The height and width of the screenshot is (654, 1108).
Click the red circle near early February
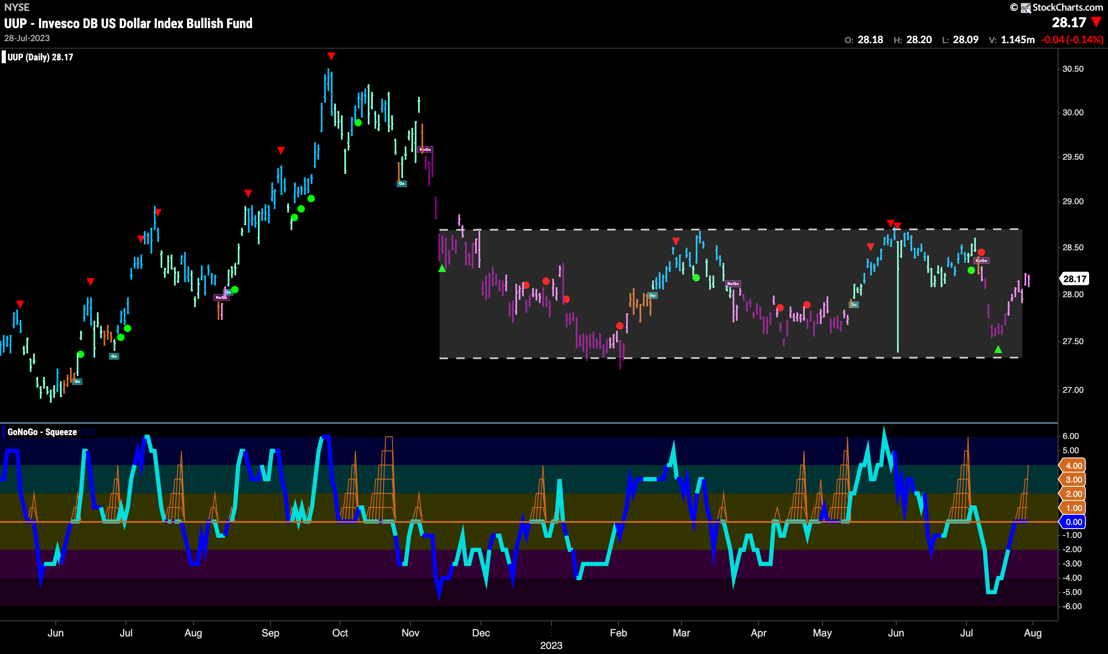pyautogui.click(x=620, y=326)
